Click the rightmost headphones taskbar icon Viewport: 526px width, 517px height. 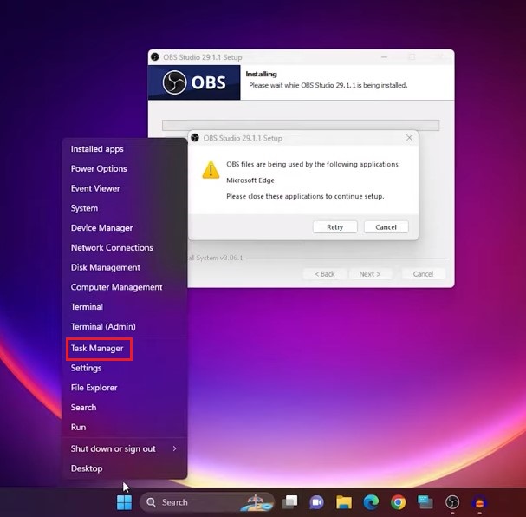coord(479,502)
